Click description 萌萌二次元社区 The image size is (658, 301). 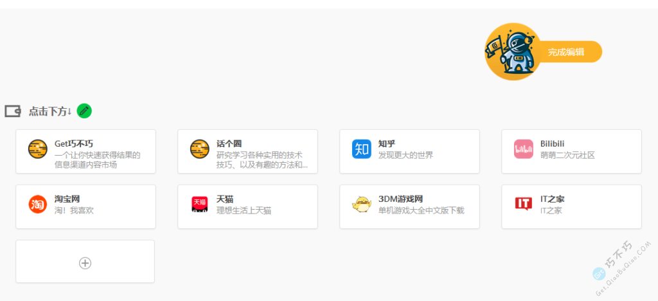[568, 156]
